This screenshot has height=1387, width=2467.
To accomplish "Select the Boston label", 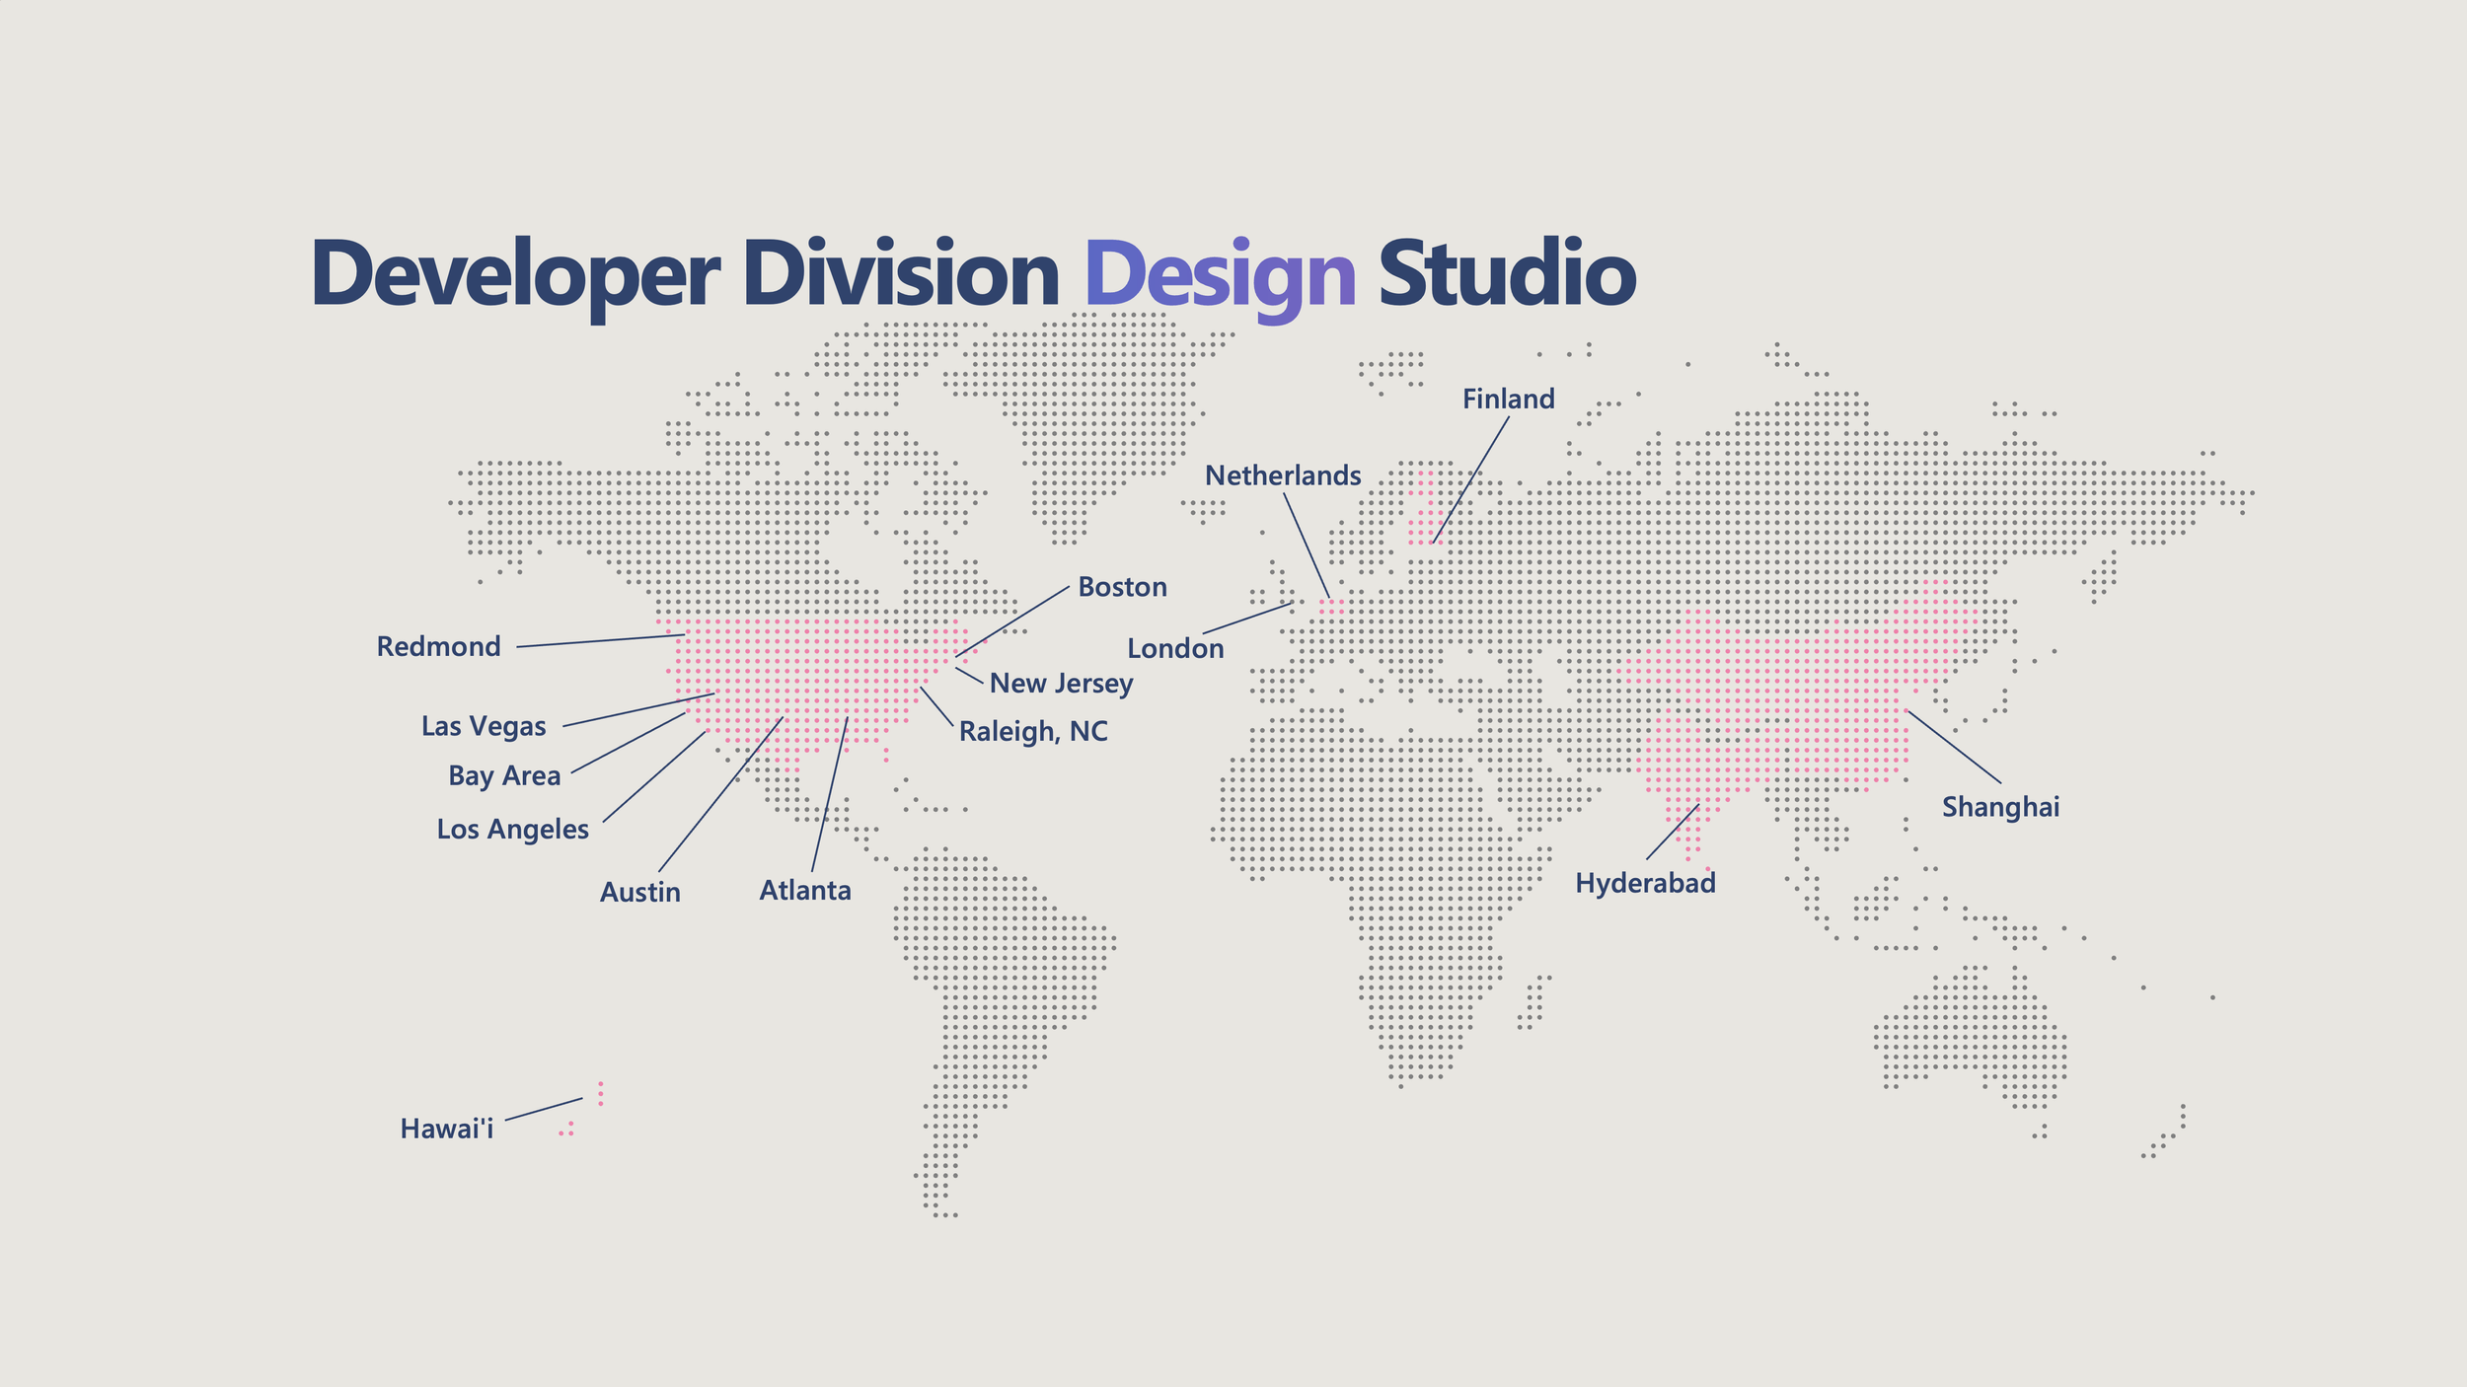I will (x=1122, y=587).
